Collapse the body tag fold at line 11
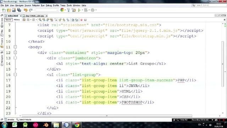227x128 pixels. click(15, 47)
